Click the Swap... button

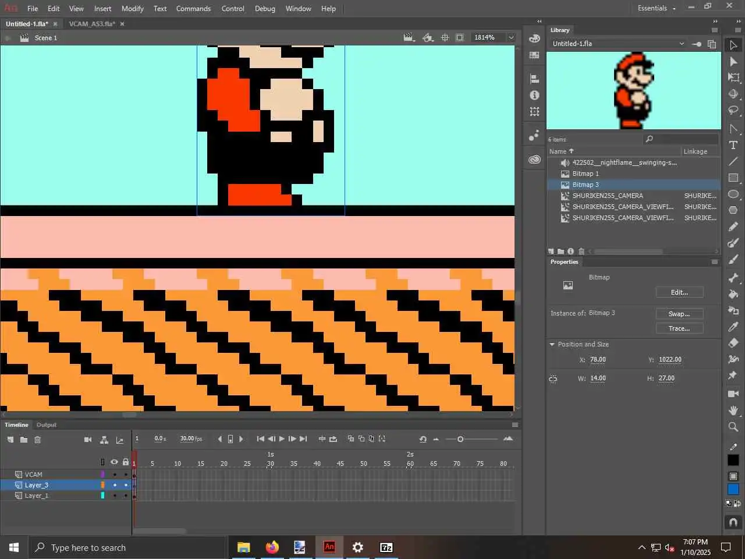click(x=679, y=314)
